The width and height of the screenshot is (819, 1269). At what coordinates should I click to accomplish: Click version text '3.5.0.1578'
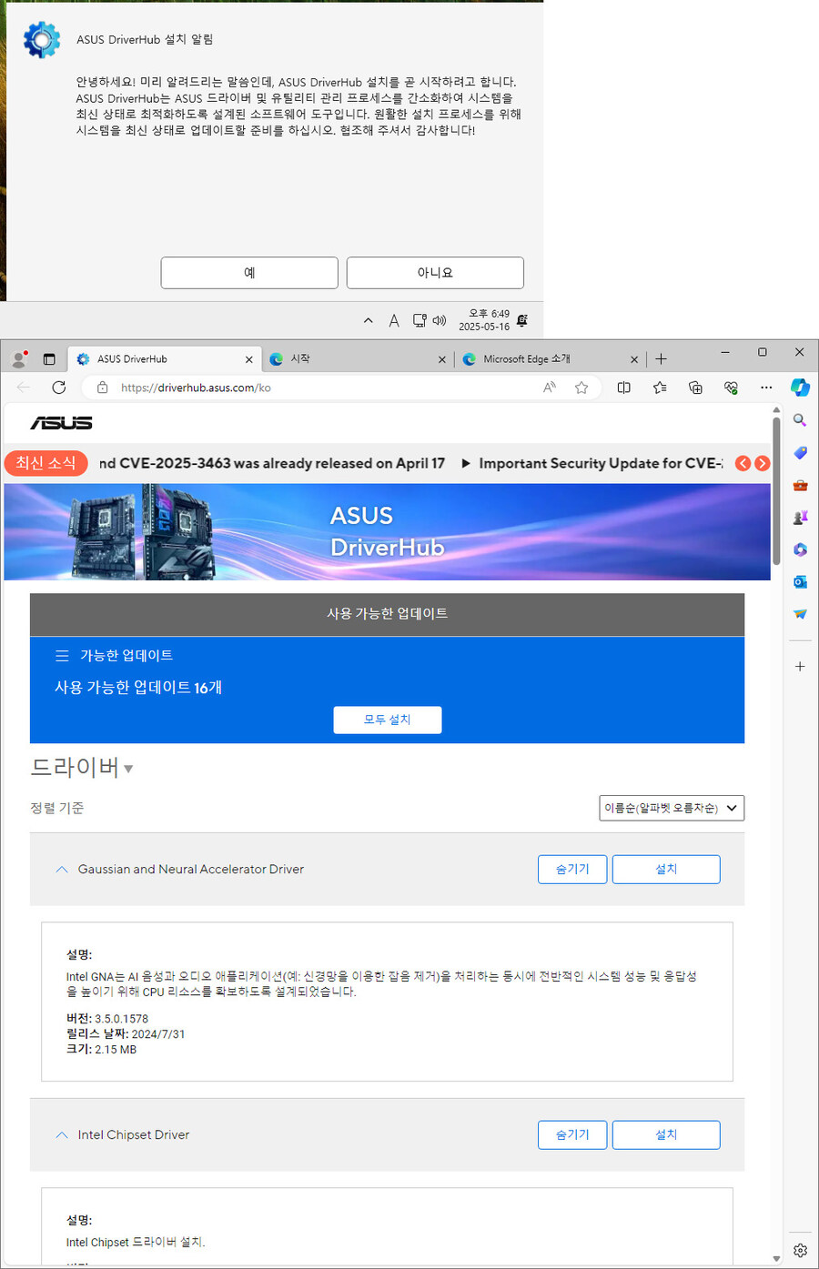coord(121,1019)
